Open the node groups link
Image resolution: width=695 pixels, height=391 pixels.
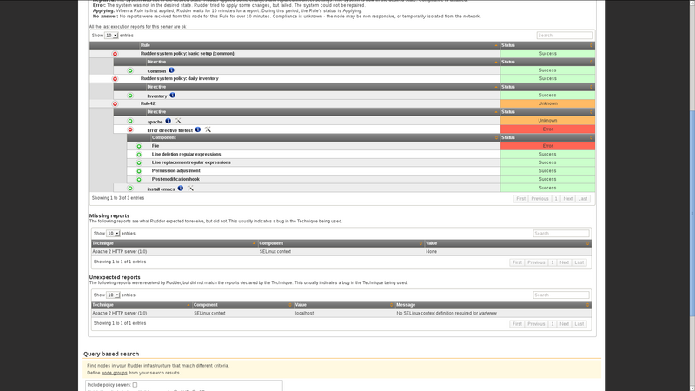(x=115, y=373)
